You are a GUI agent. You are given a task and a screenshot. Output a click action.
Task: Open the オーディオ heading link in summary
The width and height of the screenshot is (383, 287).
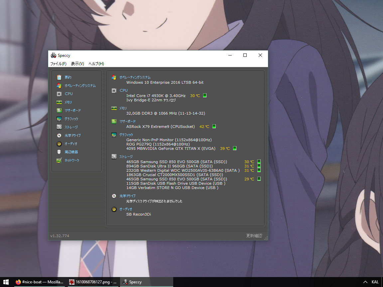[126, 209]
